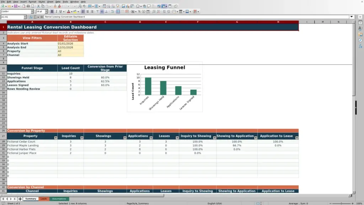
Task: Open the sidebar Navigator compass icon
Action: point(360,41)
